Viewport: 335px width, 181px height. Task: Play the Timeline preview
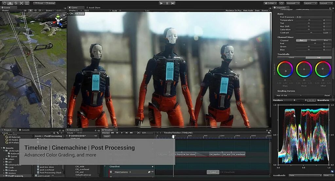click(x=122, y=133)
